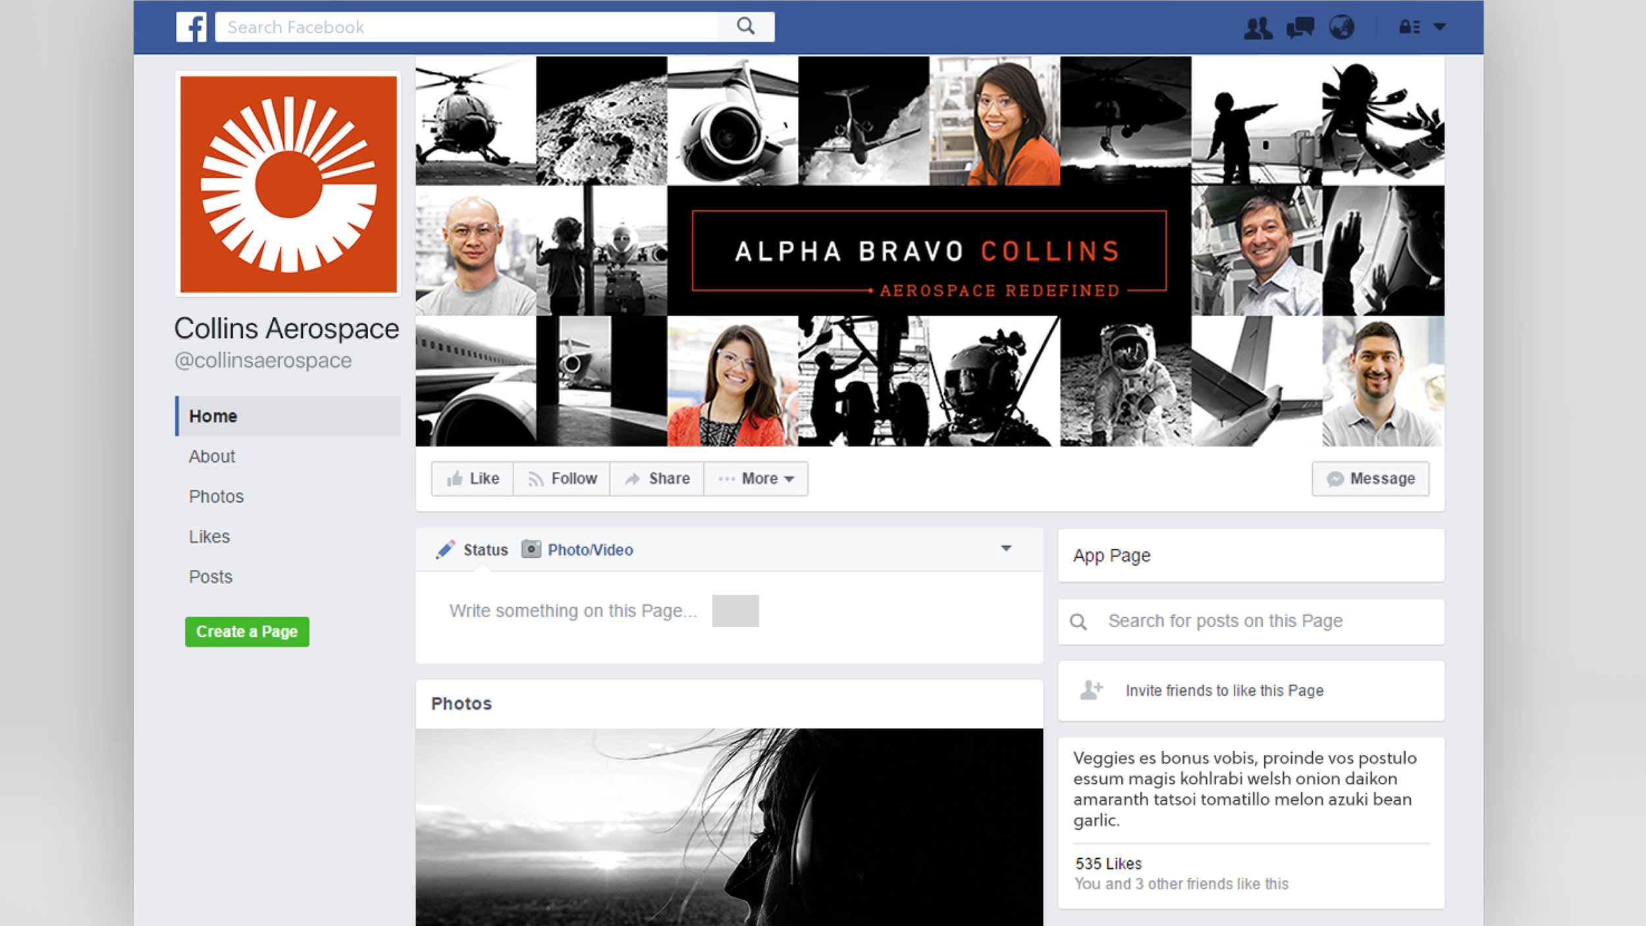1646x926 pixels.
Task: Click the thumbs-up icon on Like button
Action: click(454, 478)
